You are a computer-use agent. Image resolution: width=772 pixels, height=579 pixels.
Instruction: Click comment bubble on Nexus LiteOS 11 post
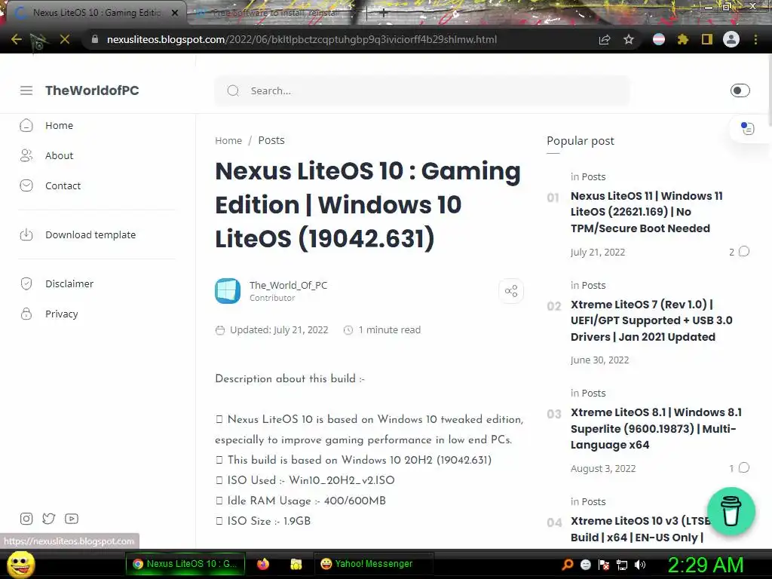click(x=744, y=252)
